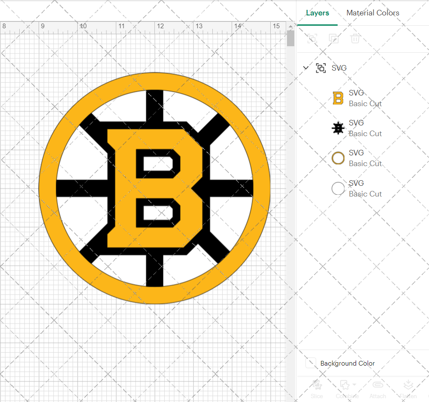Viewport: 429px width, 402px height.
Task: Click the Duplicate icon in layers toolbar
Action: pyautogui.click(x=333, y=39)
